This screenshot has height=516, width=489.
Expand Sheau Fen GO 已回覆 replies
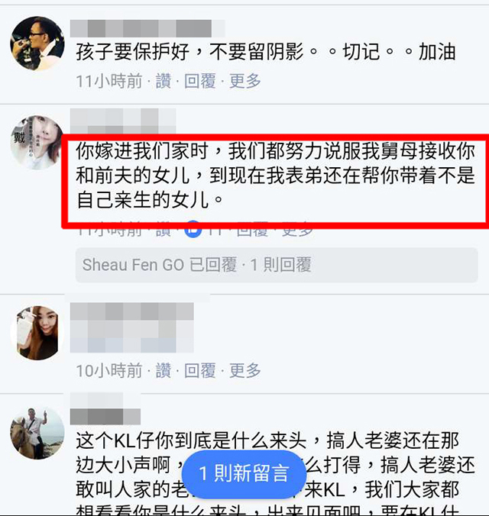pyautogui.click(x=277, y=265)
